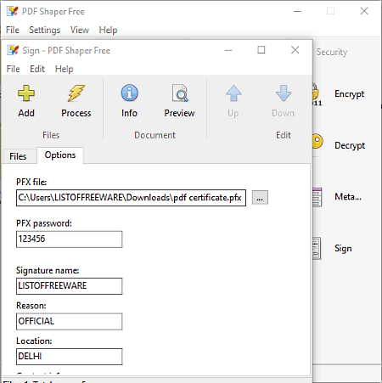
Task: Switch to the Options tab
Action: (60, 155)
